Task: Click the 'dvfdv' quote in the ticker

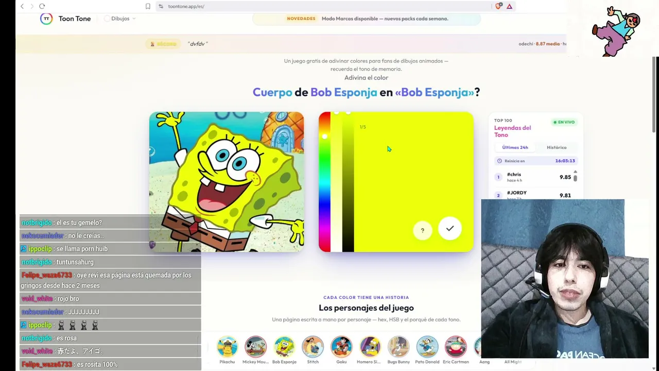Action: click(x=198, y=44)
